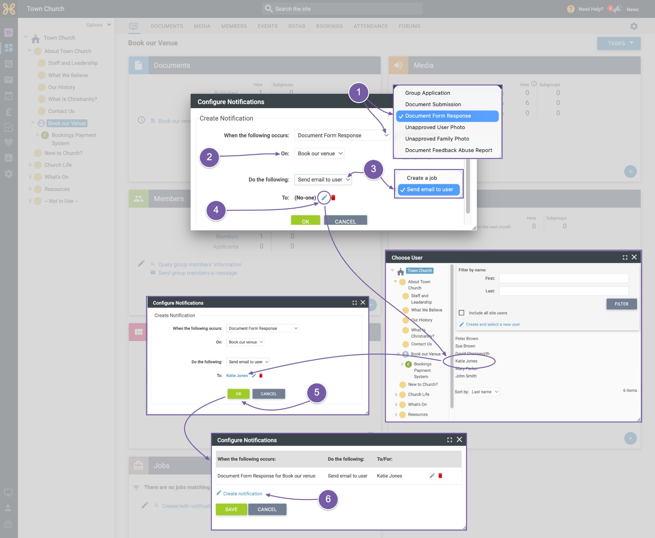Open the settings gear at top right

click(634, 26)
